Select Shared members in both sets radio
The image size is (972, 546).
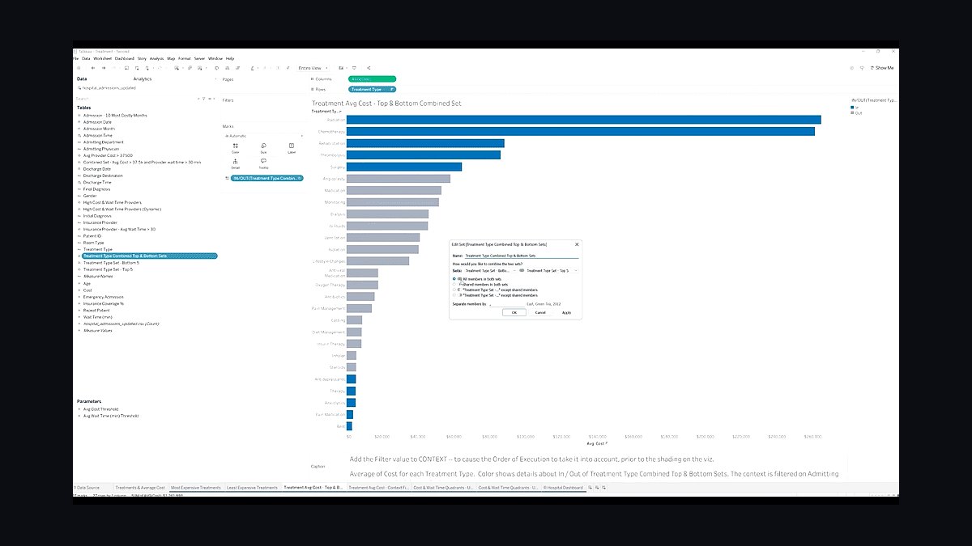pos(454,285)
